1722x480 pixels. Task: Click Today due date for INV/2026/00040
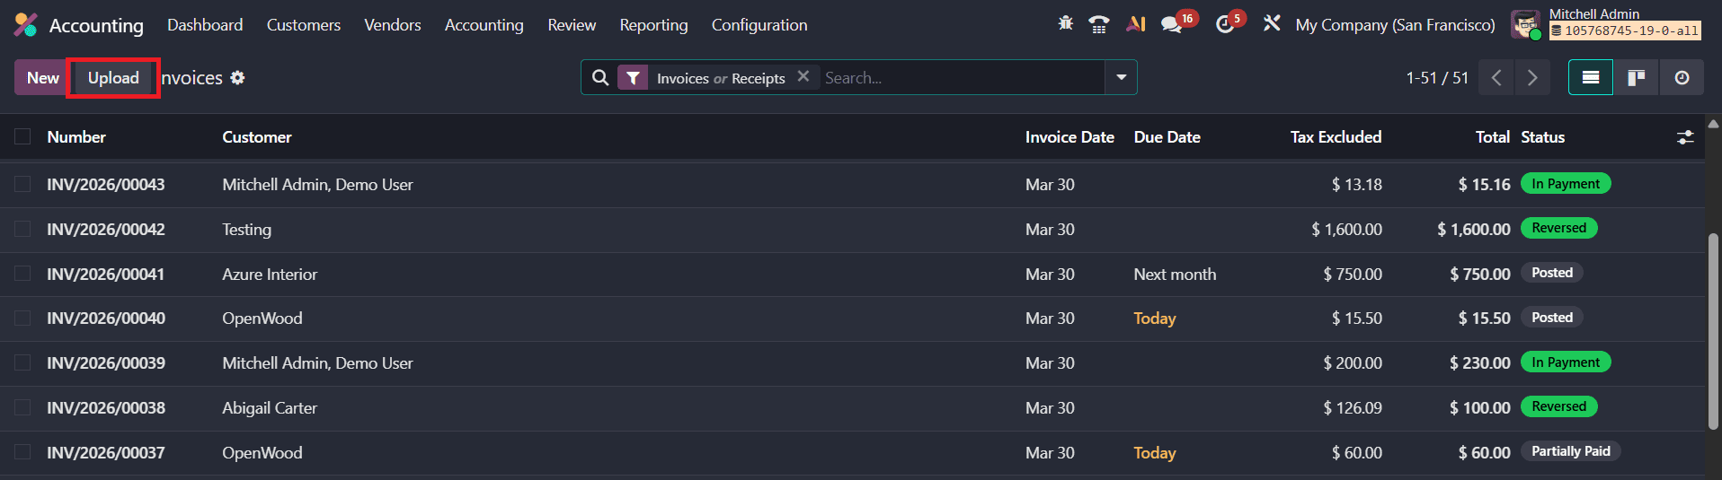point(1154,319)
